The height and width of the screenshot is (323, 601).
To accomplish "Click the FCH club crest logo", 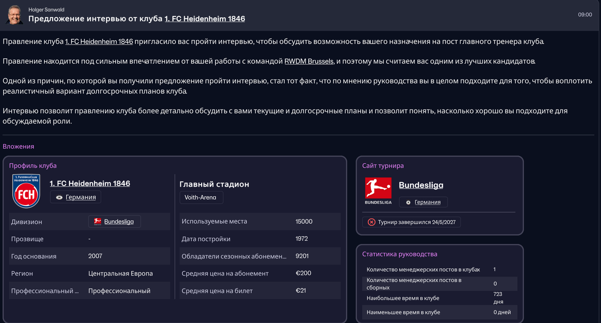I will pyautogui.click(x=26, y=191).
